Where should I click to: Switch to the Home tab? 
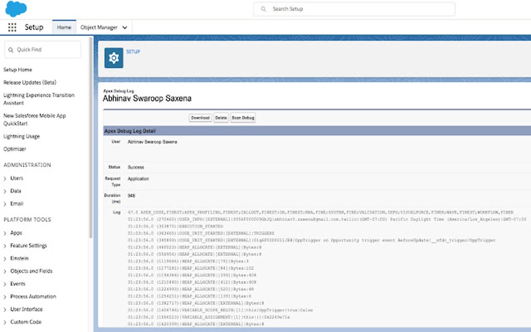[x=64, y=27]
